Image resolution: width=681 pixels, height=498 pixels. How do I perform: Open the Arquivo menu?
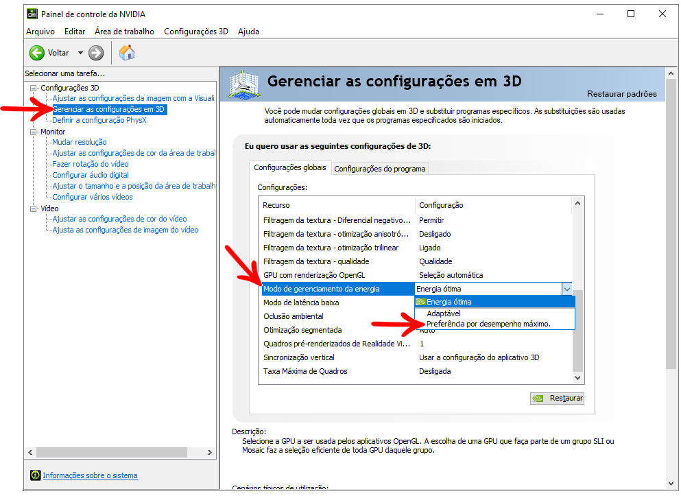pyautogui.click(x=40, y=32)
